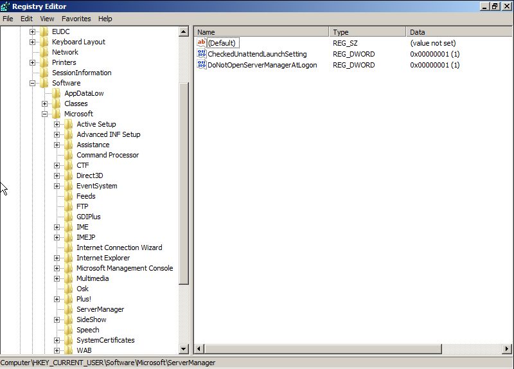Click the Osk folder icon
Screen dimensions: 514x369
69,289
